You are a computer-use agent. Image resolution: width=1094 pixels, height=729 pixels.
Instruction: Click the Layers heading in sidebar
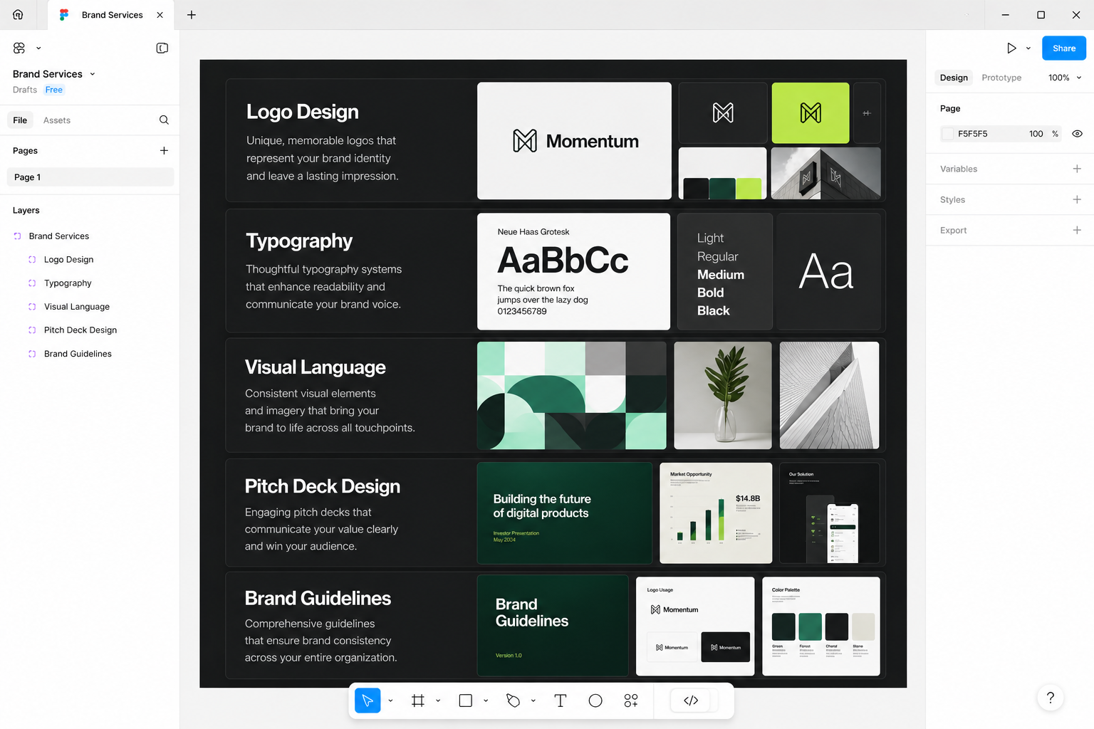click(26, 210)
